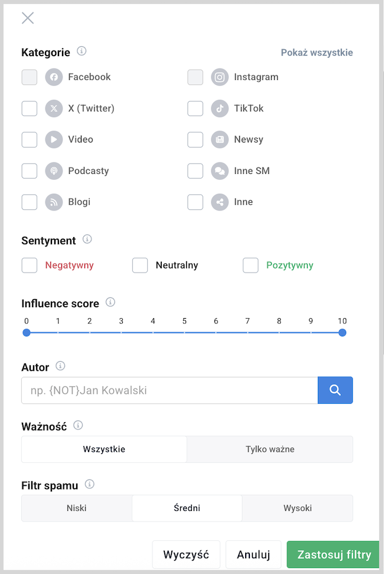Screen dimensions: 384x574
Task: Choose the Niski spam filter level
Action: (x=76, y=508)
